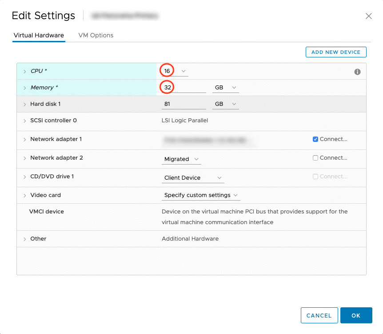Switch to the VM Options tab
Image resolution: width=383 pixels, height=334 pixels.
tap(96, 35)
